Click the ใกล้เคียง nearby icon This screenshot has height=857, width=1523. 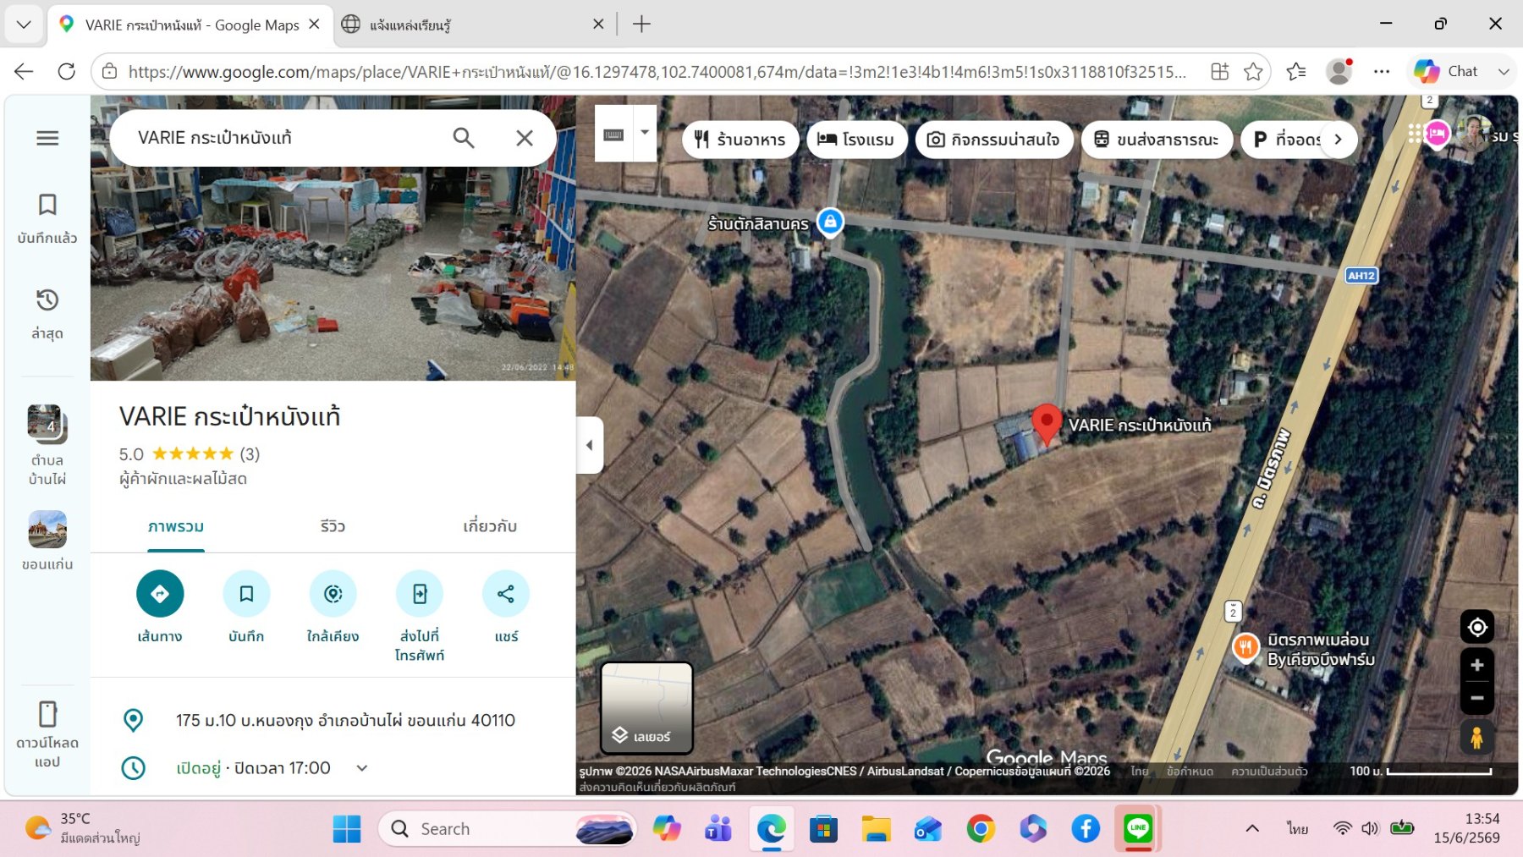[333, 594]
